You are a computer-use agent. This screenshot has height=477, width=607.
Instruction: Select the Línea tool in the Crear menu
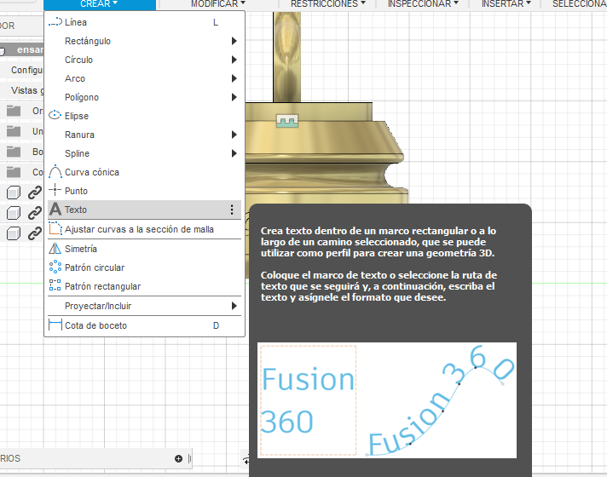tap(144, 22)
